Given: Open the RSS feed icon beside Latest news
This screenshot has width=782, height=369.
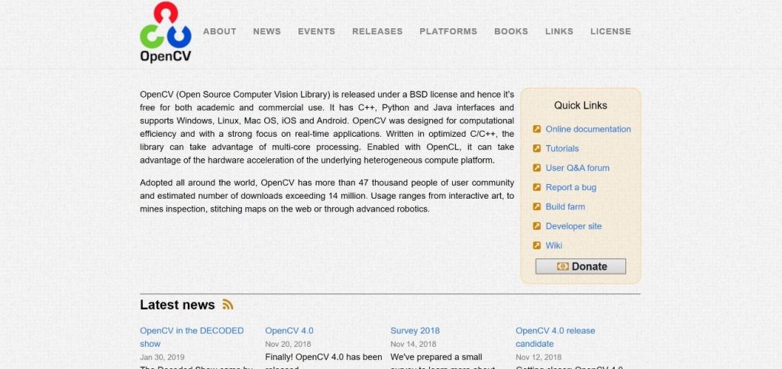Looking at the screenshot, I should coord(228,305).
